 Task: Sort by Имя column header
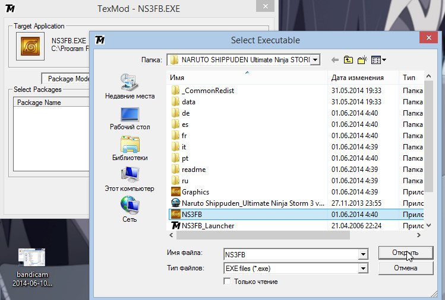click(x=247, y=78)
